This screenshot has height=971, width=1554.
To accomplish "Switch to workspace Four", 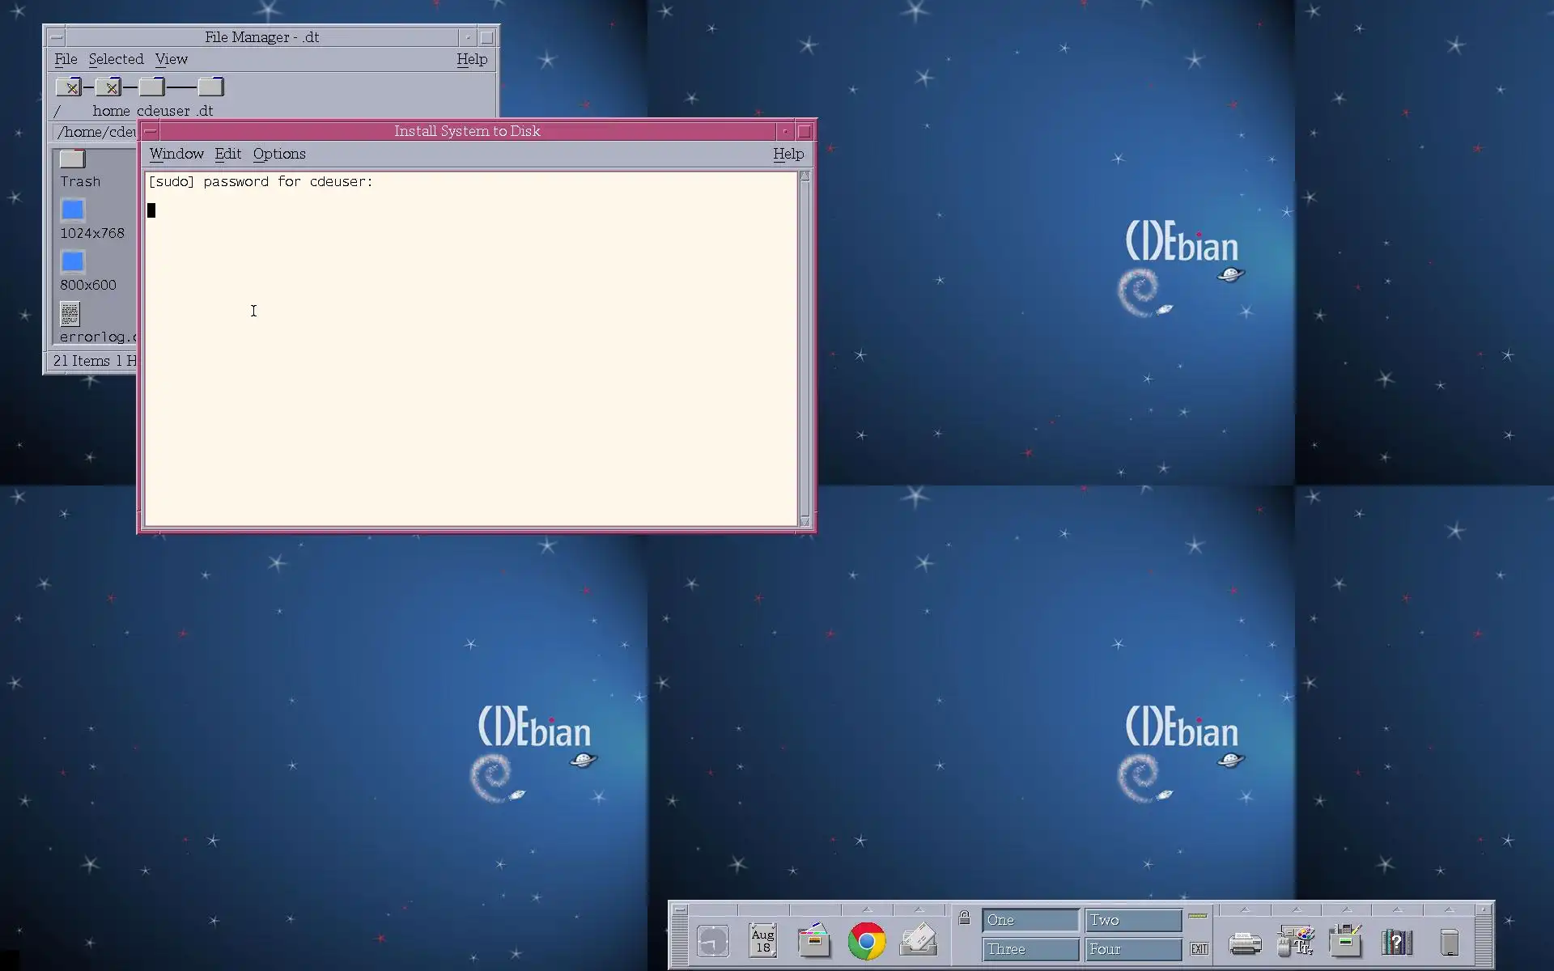I will pyautogui.click(x=1132, y=949).
